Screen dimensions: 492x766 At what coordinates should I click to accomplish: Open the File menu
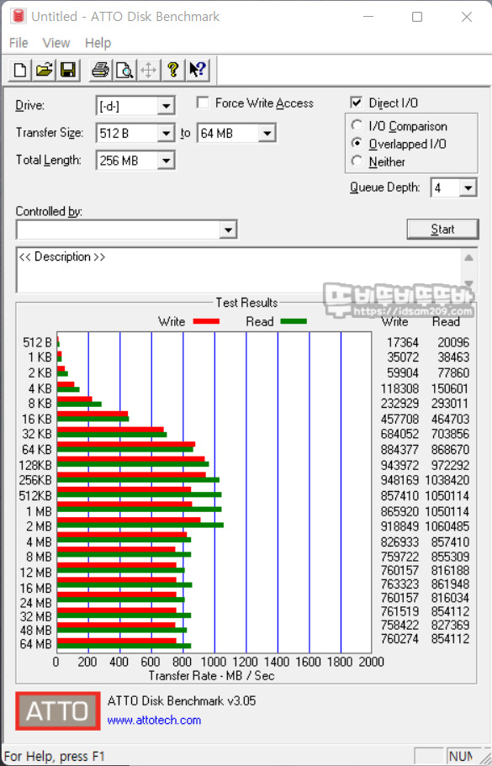coord(19,43)
